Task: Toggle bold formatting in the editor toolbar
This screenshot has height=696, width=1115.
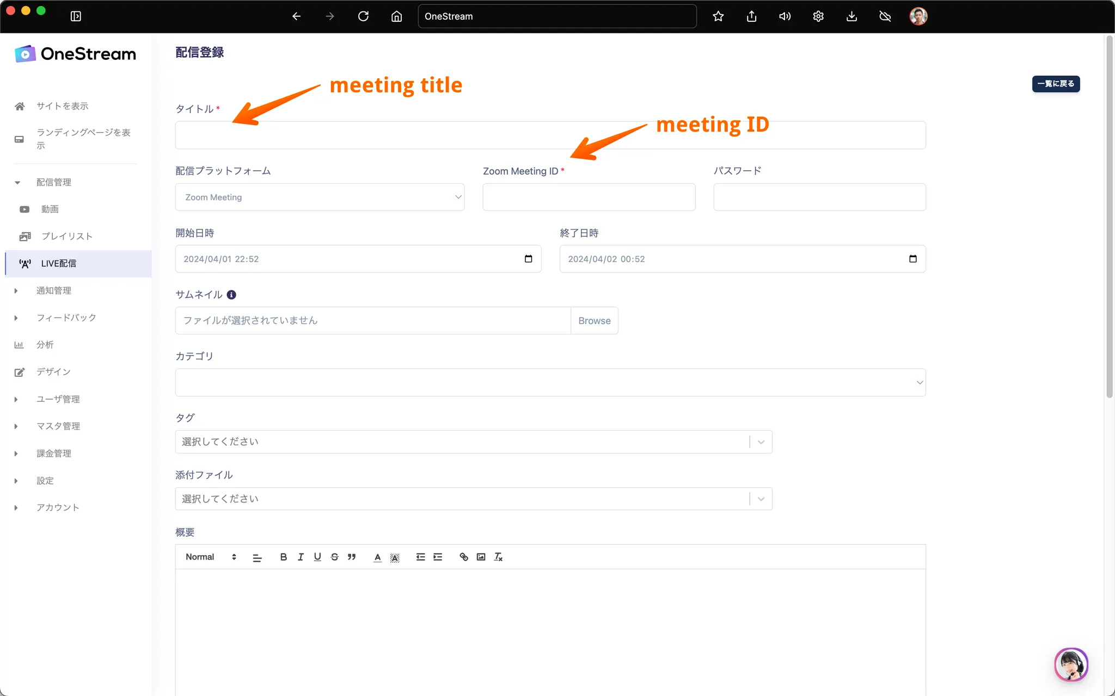Action: point(283,557)
